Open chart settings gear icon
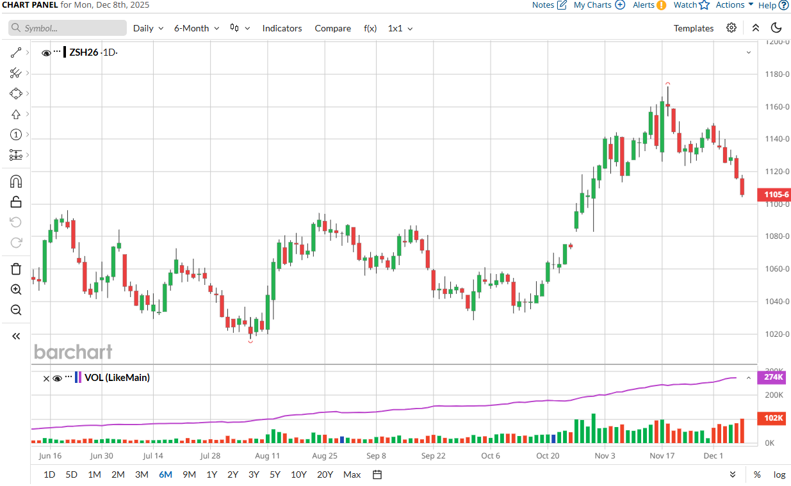Viewport: 791px width, 486px height. click(x=731, y=28)
